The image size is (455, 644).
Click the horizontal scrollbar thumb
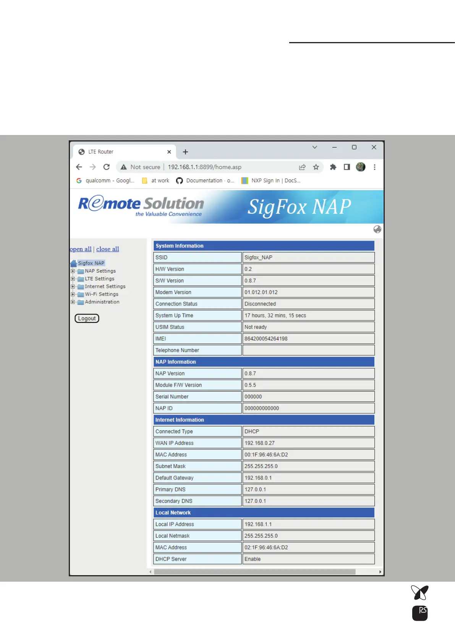point(254,572)
